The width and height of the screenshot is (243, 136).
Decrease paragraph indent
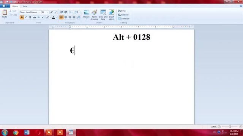click(62, 12)
